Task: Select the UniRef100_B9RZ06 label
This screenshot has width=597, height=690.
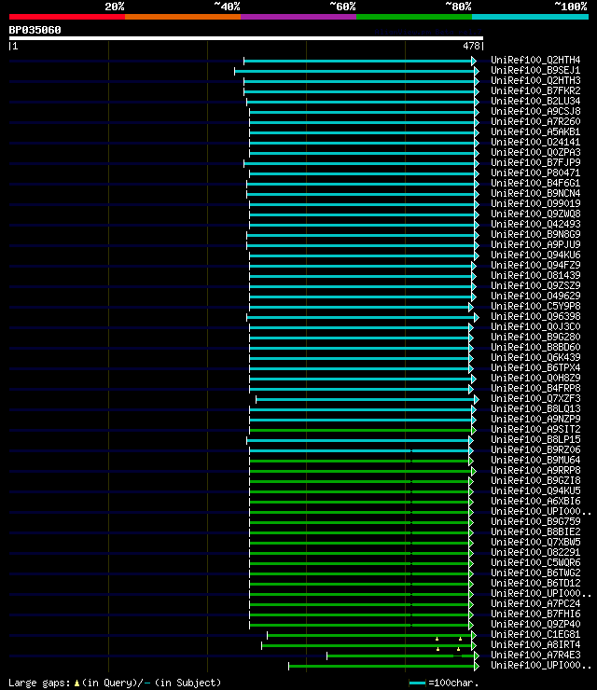Action: coord(535,449)
